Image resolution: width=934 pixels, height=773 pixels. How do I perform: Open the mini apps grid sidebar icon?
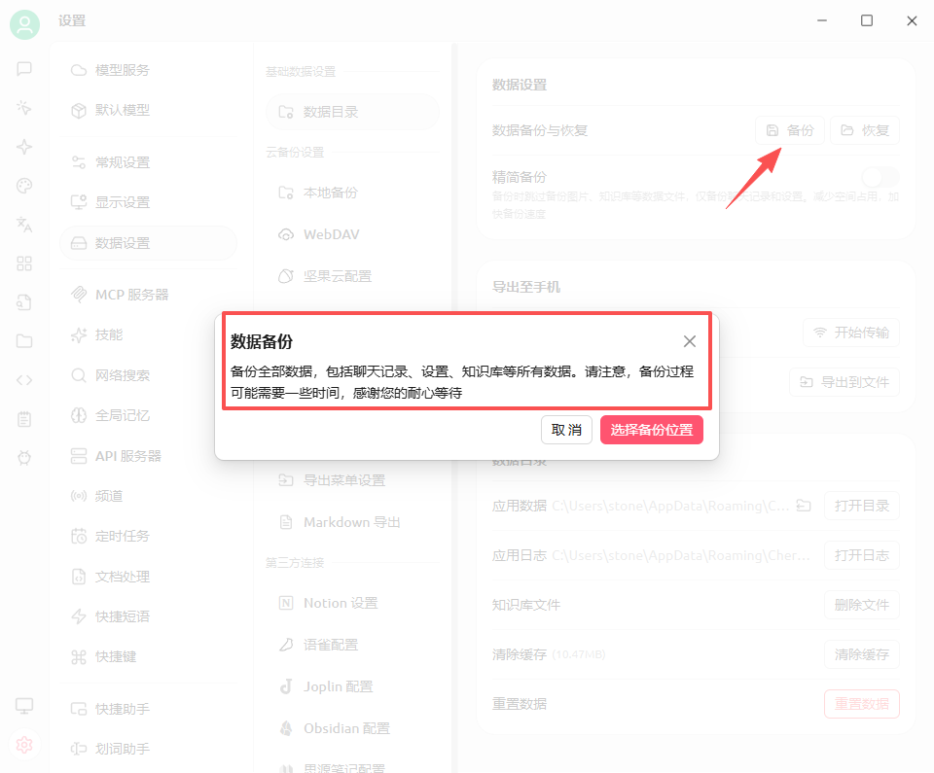[x=24, y=264]
